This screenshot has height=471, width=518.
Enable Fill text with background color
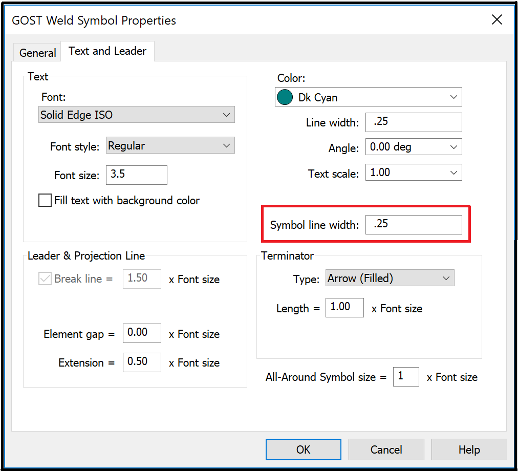coord(45,200)
